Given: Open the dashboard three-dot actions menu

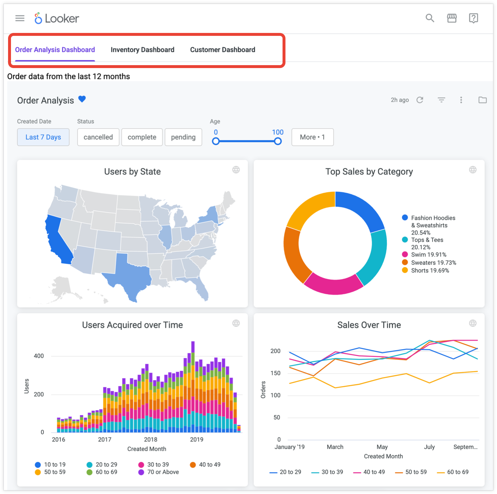Looking at the screenshot, I should point(461,100).
